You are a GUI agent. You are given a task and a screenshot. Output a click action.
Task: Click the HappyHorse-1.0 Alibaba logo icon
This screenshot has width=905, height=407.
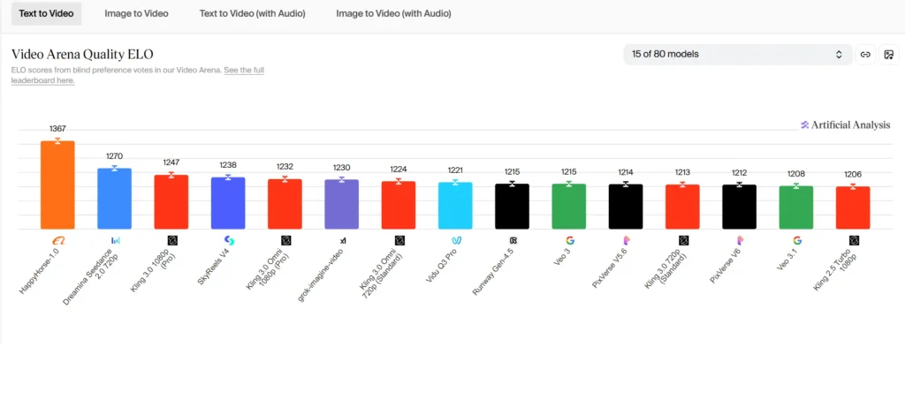pos(58,240)
